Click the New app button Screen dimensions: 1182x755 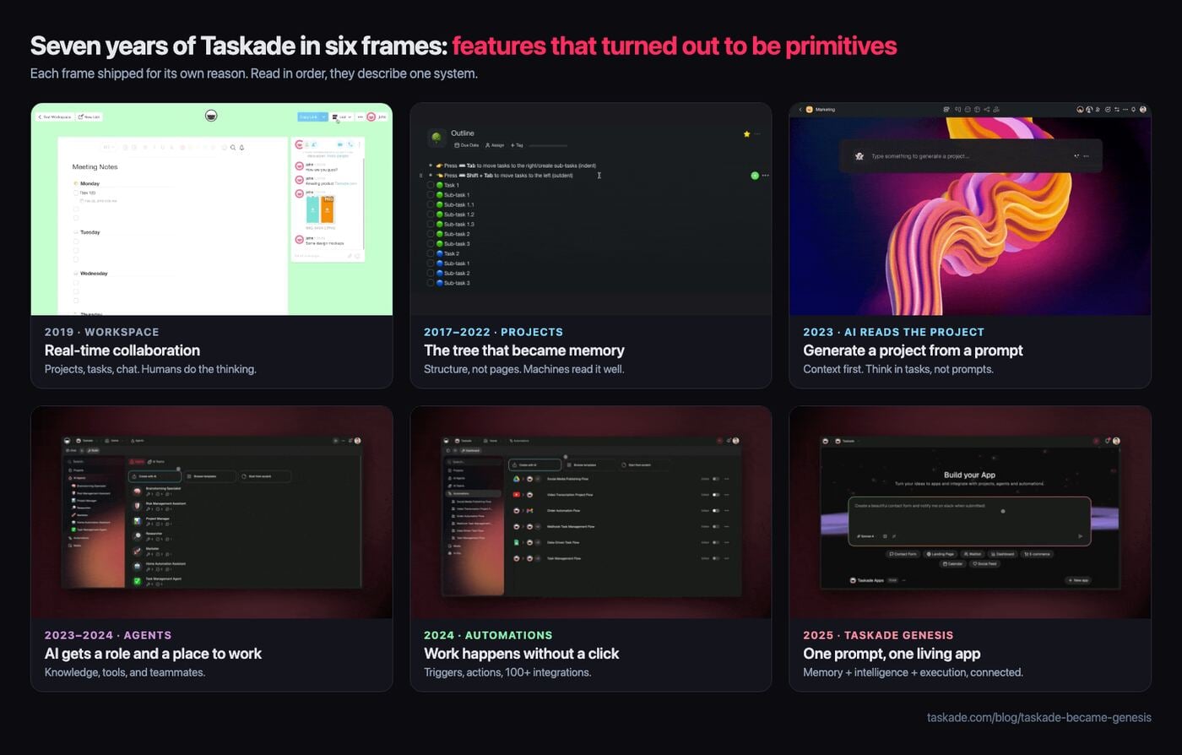pyautogui.click(x=1078, y=580)
